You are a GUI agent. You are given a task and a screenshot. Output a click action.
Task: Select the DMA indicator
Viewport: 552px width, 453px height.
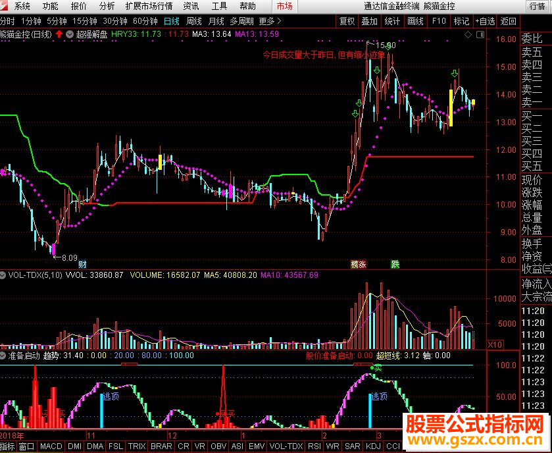[95, 446]
